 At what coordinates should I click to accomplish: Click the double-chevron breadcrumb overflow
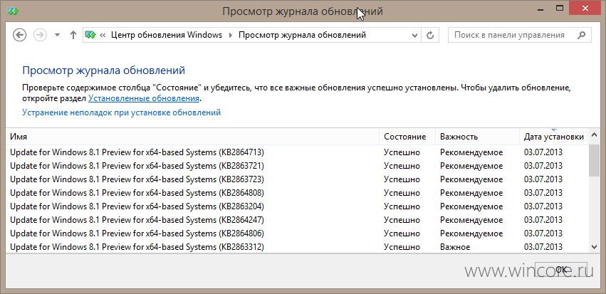103,35
